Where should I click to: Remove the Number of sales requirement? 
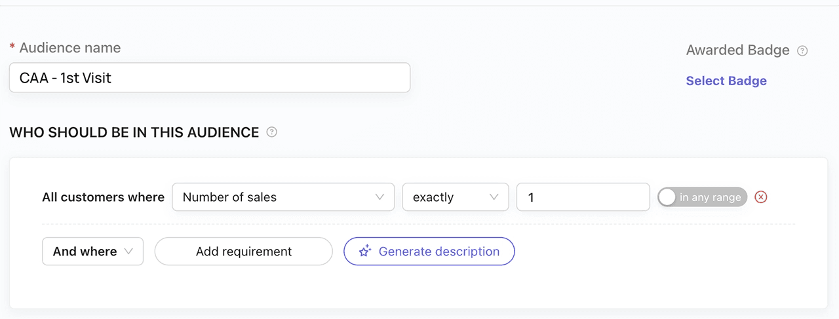tap(760, 197)
